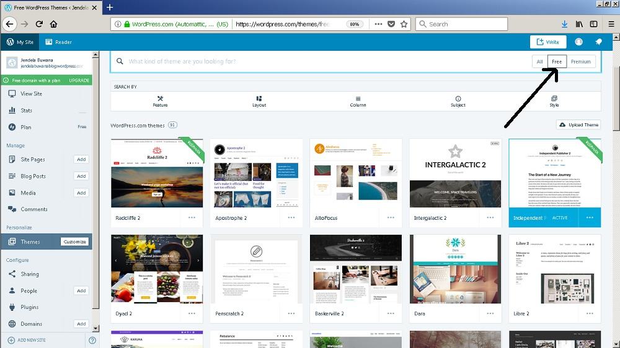The width and height of the screenshot is (620, 348).
Task: Click Customize next to Themes
Action: (75, 241)
